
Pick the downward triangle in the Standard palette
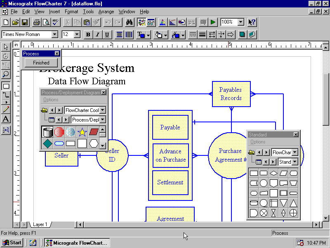point(283,203)
